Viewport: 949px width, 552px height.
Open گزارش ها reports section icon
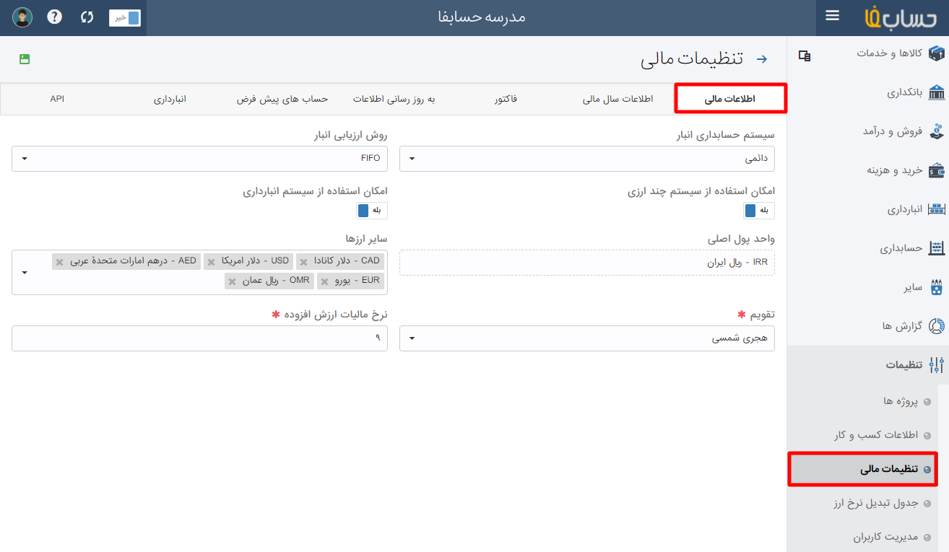[x=937, y=326]
